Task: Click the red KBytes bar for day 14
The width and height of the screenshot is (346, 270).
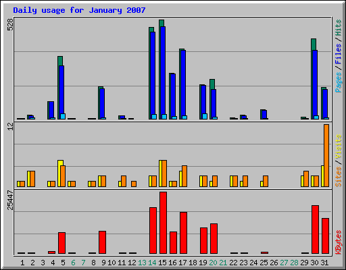Action: click(153, 230)
